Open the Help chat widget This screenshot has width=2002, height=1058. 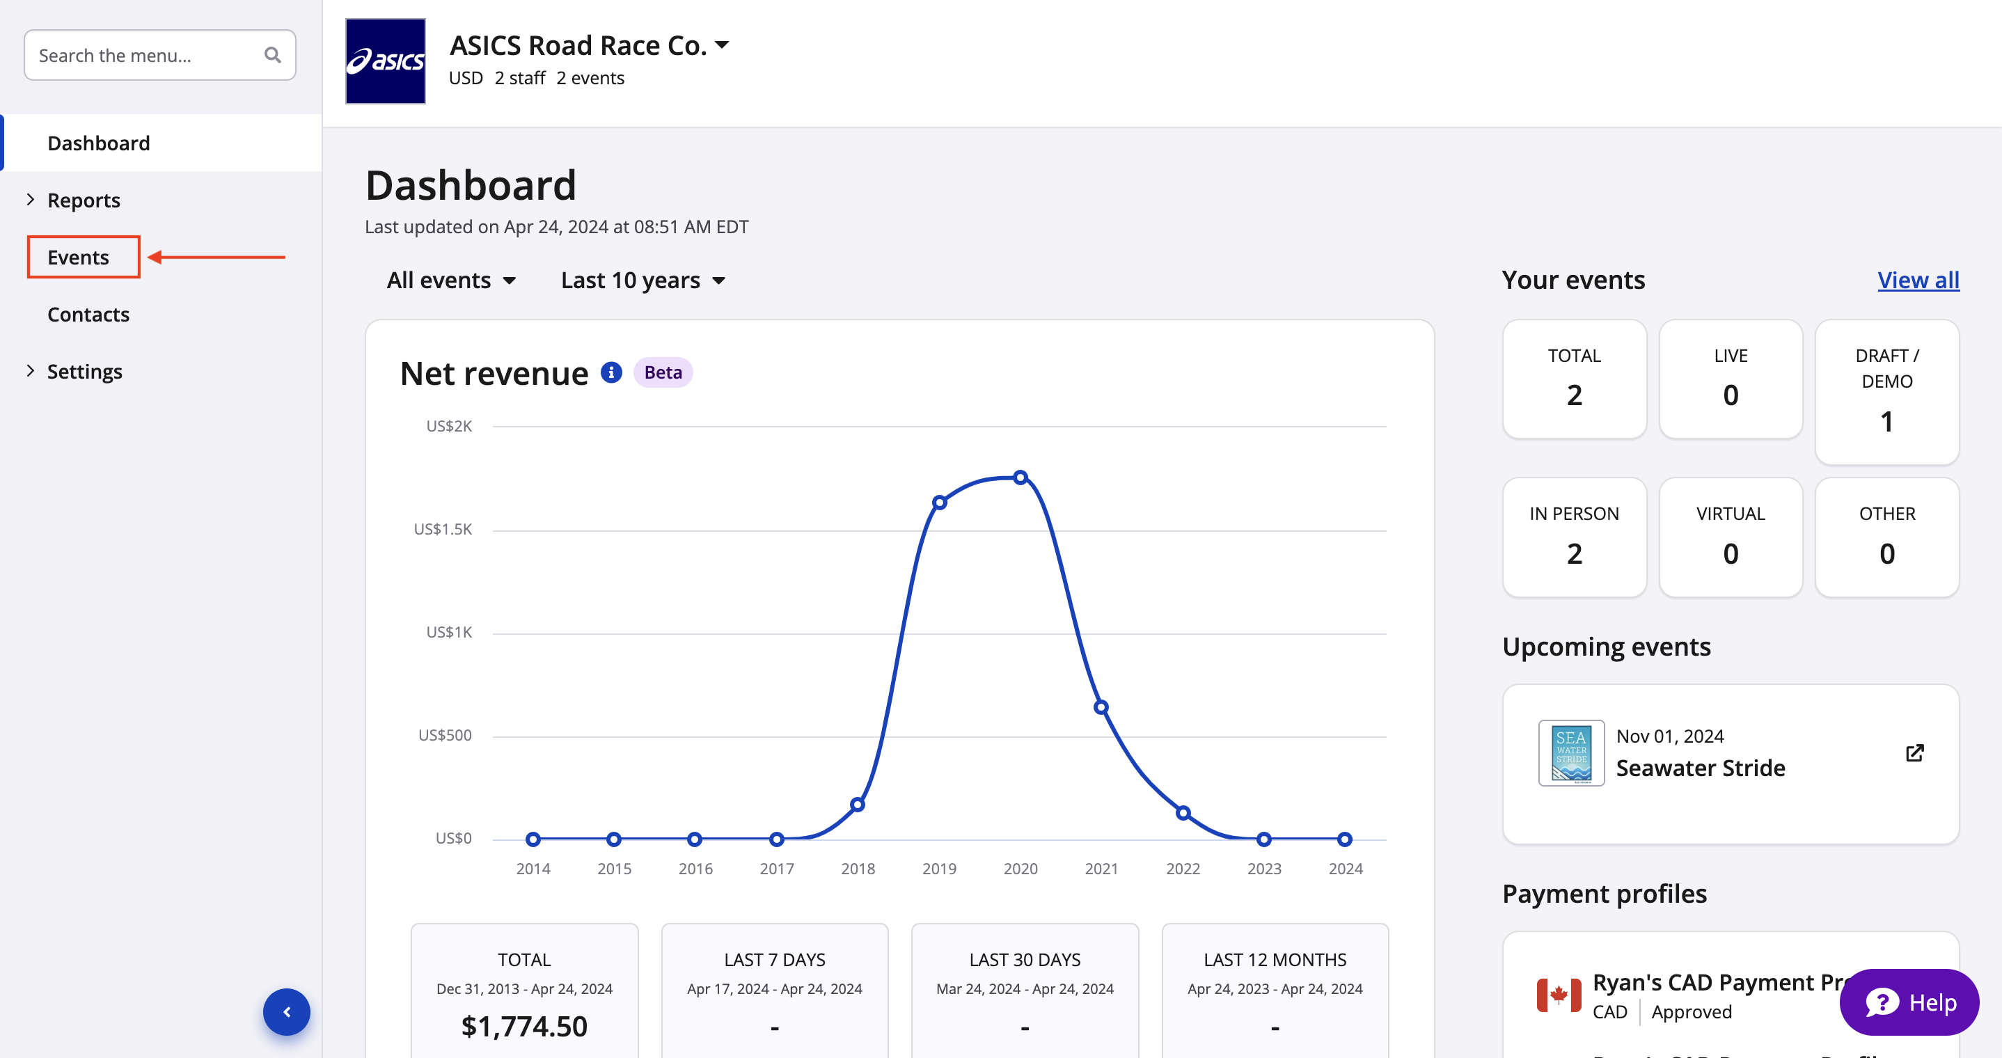[1909, 1002]
